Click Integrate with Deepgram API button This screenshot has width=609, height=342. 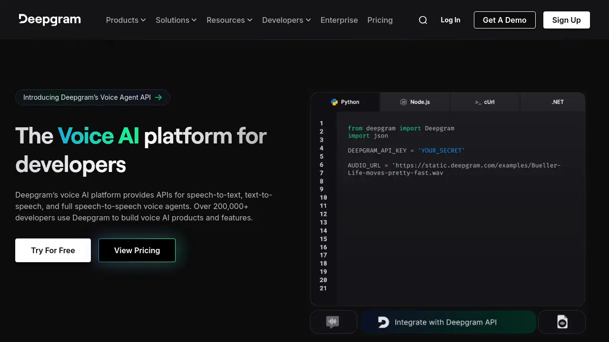[x=448, y=322]
